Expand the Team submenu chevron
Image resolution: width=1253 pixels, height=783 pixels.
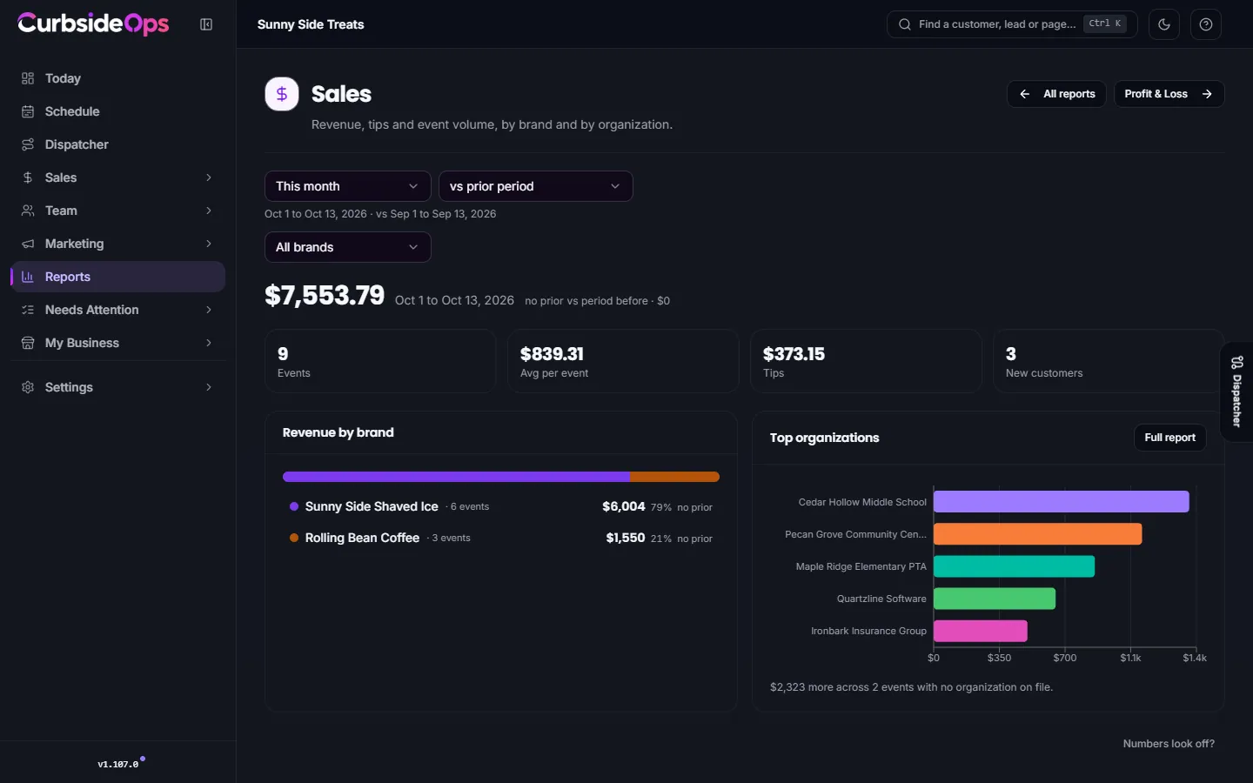209,211
